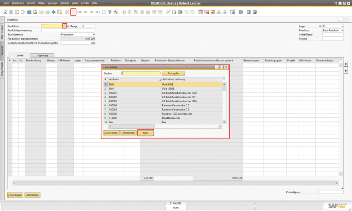Click the choose-from-list icon beside Produktnr.
This screenshot has height=211, width=352.
64,26
